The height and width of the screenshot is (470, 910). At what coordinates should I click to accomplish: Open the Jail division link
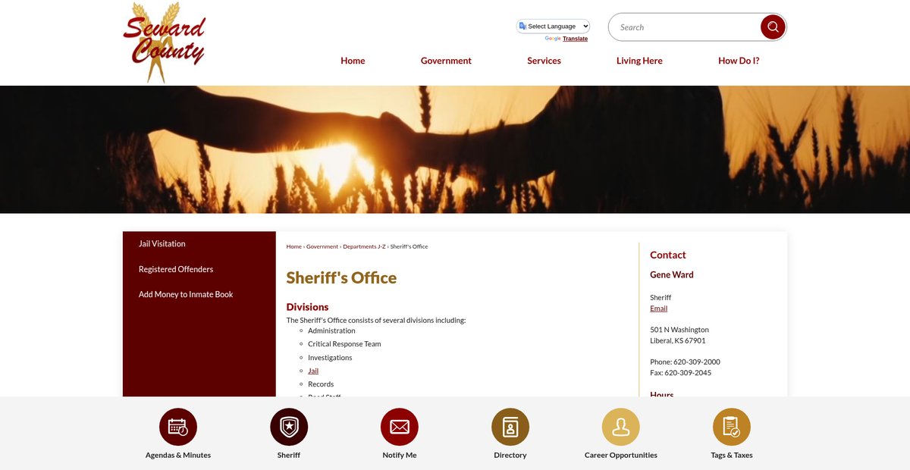coord(313,371)
